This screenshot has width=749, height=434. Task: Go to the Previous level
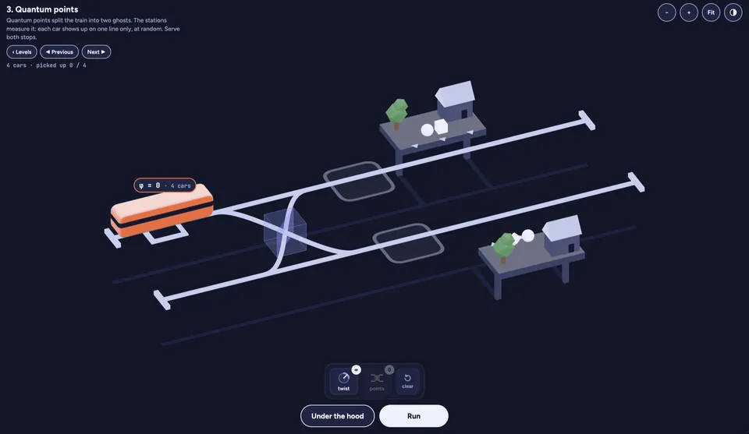point(59,52)
